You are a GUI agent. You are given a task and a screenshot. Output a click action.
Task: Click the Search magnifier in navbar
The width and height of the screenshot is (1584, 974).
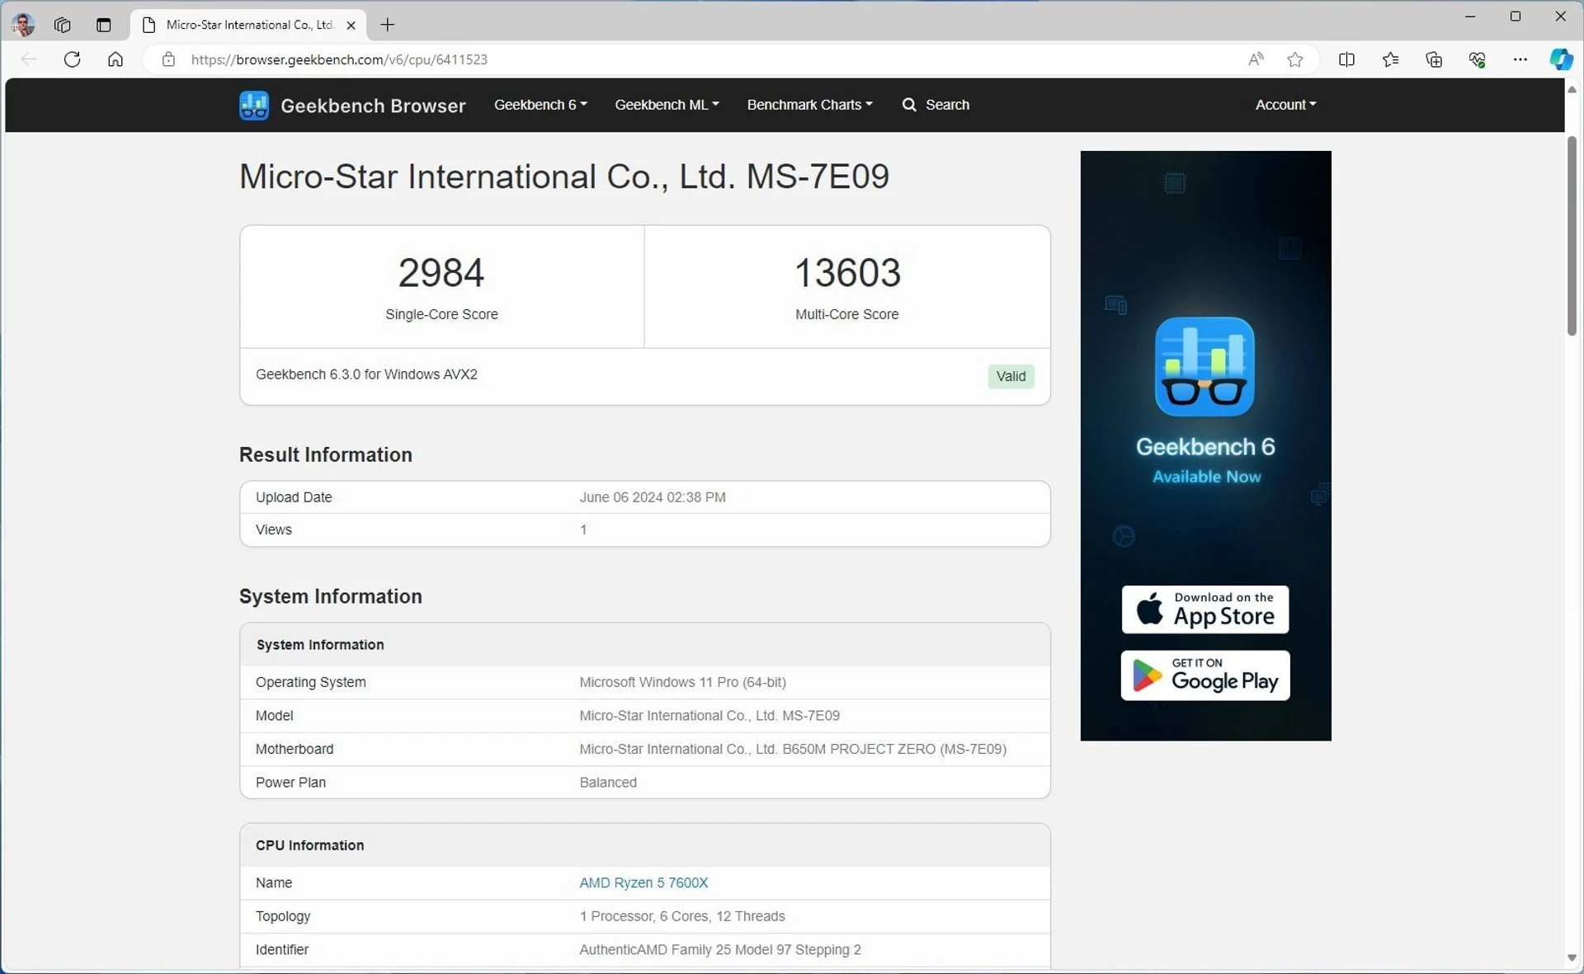(909, 105)
